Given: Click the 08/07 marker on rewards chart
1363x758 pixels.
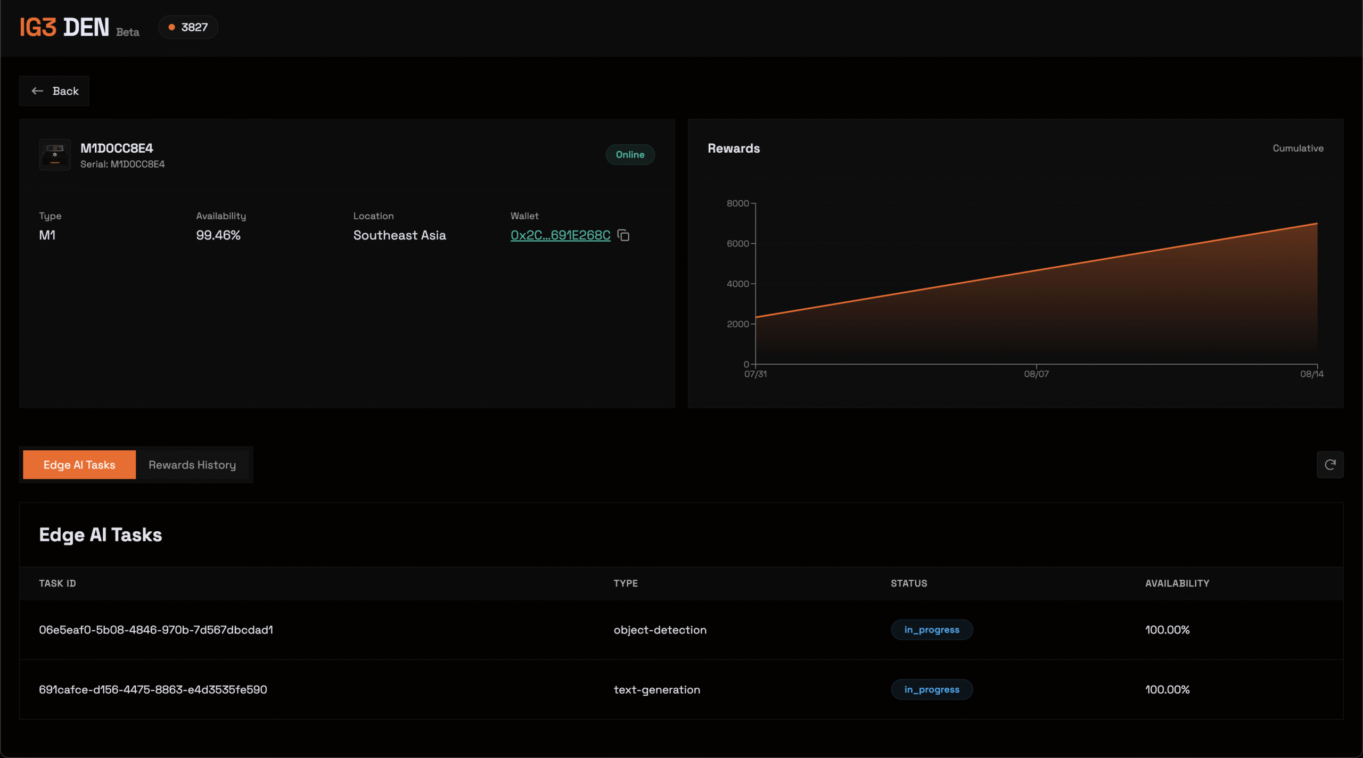Looking at the screenshot, I should (1036, 374).
